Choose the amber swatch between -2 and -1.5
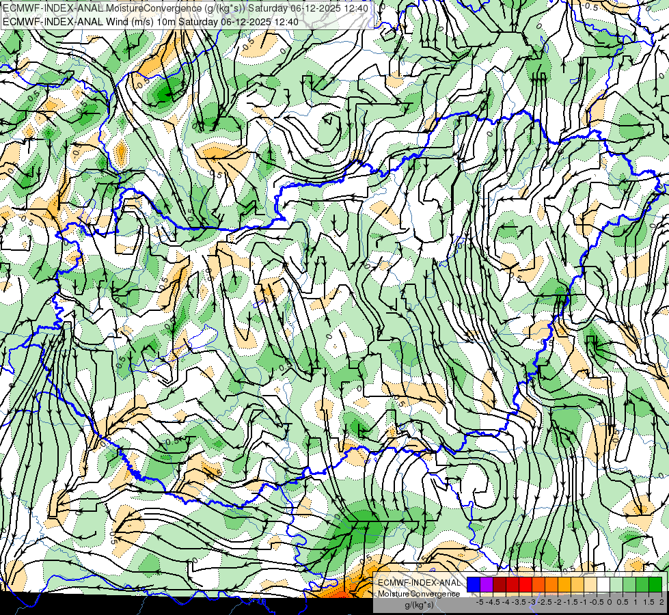 point(564,585)
